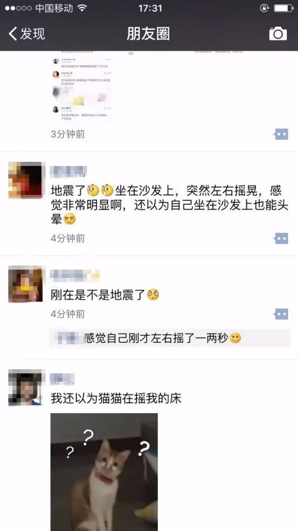Tap the battery indicator in status bar
The image size is (298, 531).
[x=284, y=8]
